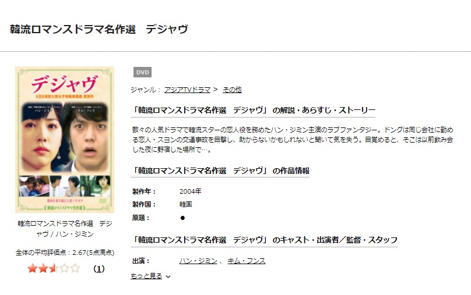Click the gray DVD badge icon

(142, 72)
